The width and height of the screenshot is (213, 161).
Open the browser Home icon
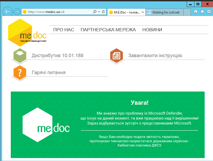click(x=195, y=12)
